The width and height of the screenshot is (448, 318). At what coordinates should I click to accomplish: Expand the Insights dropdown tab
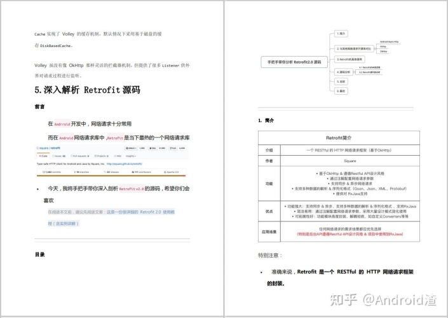(131, 156)
